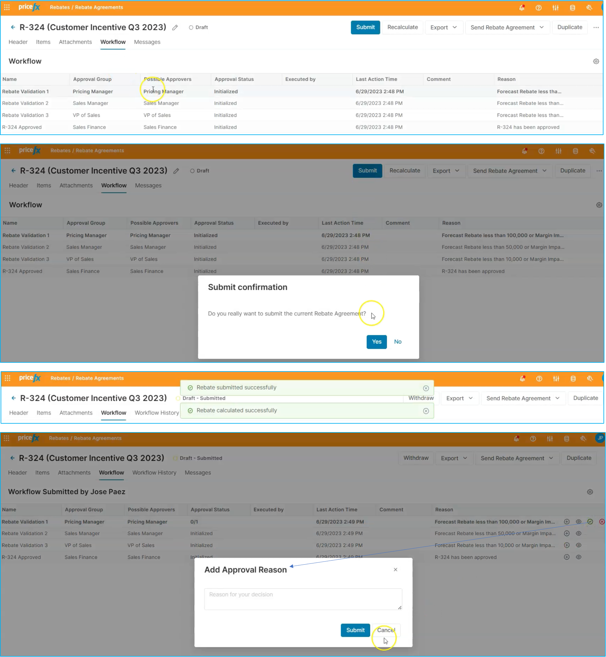
Task: Switch to the Items tab in the top screenshot
Action: pos(43,42)
